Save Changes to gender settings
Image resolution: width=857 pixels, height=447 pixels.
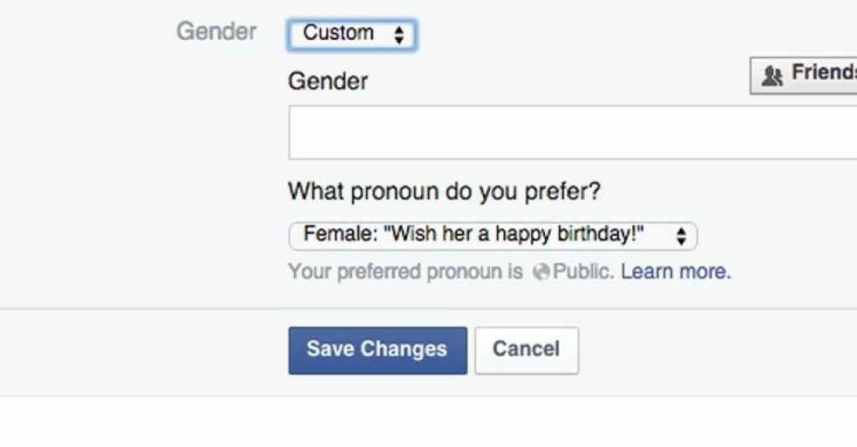tap(377, 350)
